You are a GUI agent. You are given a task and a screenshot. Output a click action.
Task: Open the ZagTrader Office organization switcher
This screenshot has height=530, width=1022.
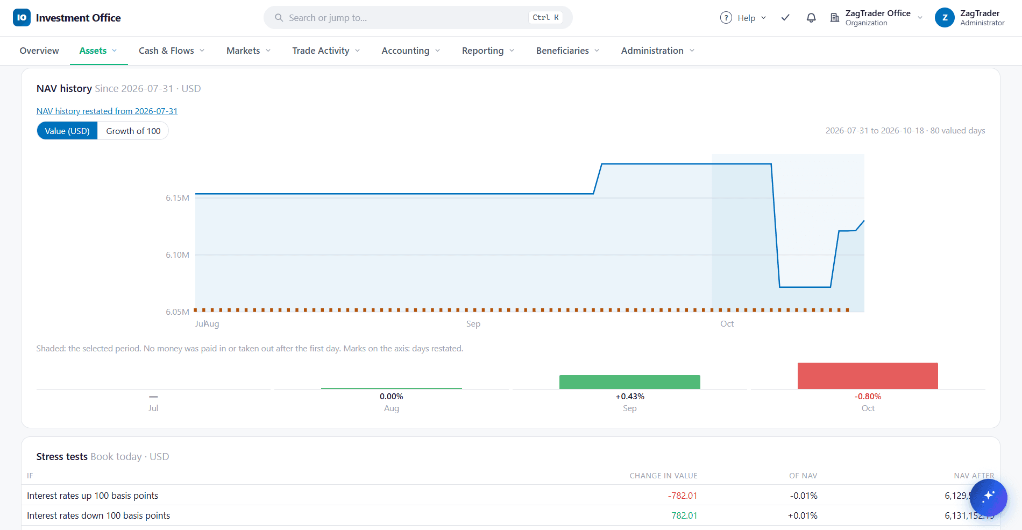877,18
